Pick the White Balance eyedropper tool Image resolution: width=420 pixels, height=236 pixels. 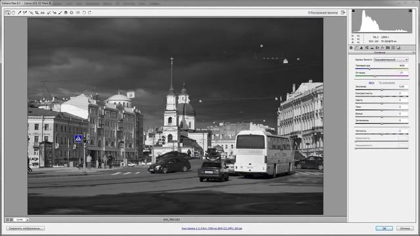(19, 12)
